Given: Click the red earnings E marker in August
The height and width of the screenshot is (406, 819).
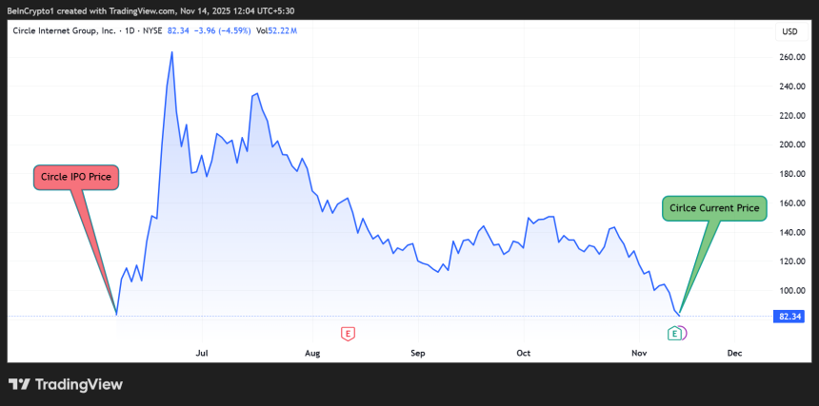Looking at the screenshot, I should click(349, 333).
